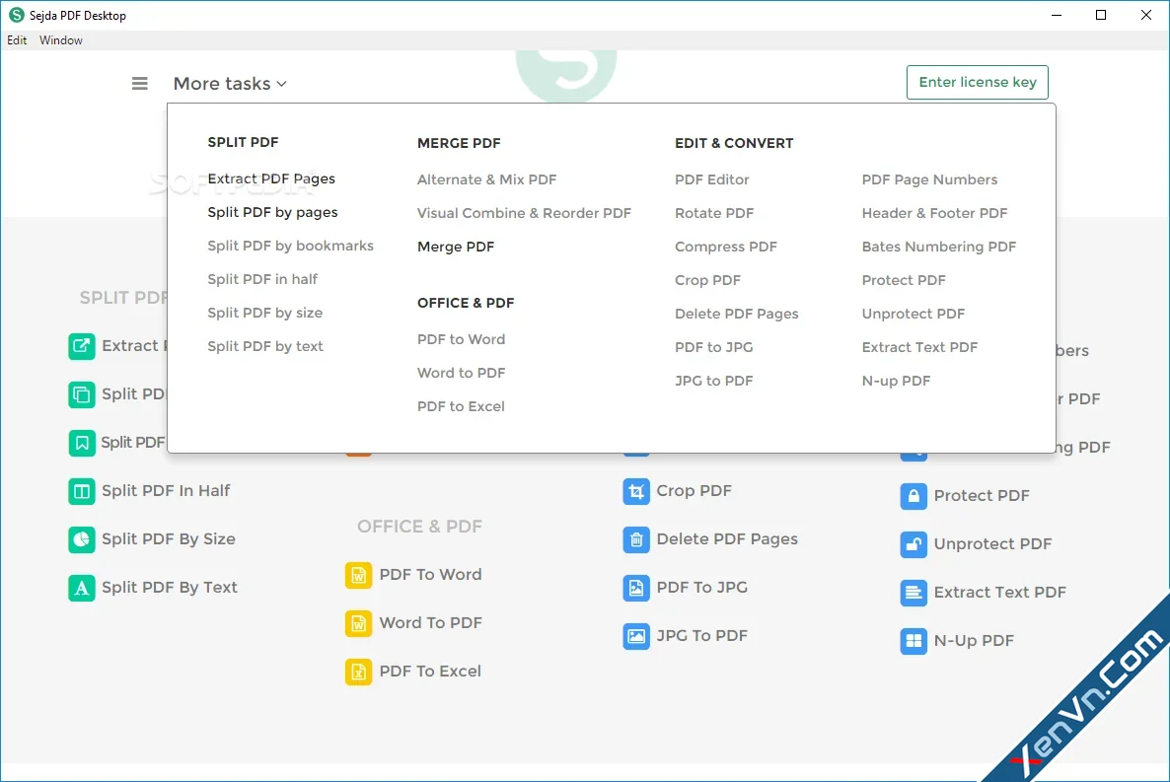Collapse the More tasks dropdown

pyautogui.click(x=230, y=84)
